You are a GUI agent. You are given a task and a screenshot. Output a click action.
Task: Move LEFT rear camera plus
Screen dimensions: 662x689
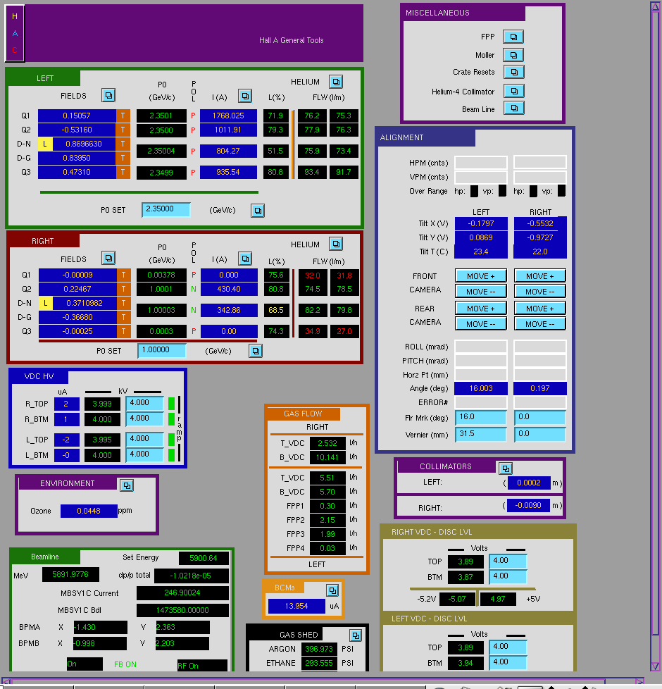click(x=481, y=309)
